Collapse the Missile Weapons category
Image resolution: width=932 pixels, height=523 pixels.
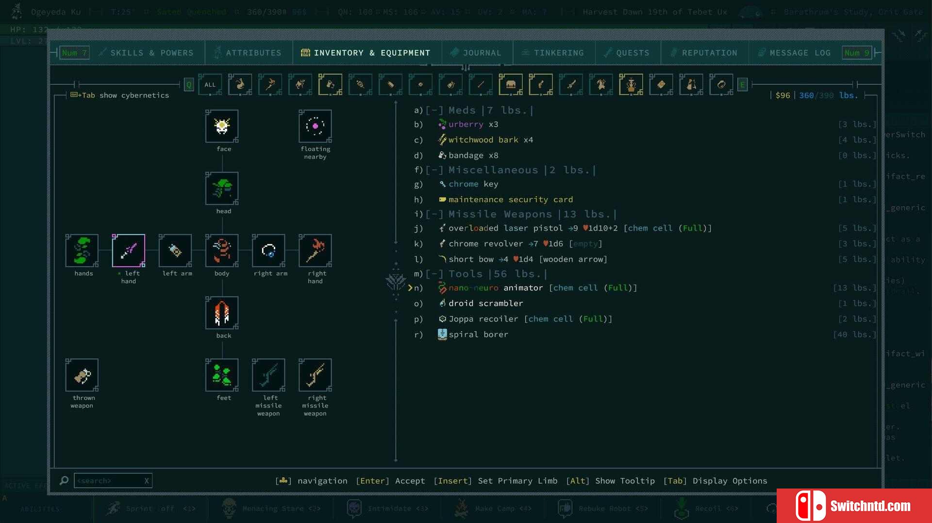point(434,214)
